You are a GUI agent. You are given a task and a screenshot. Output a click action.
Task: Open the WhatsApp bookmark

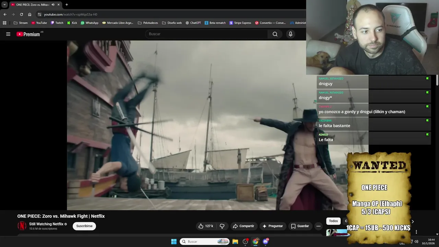90,23
